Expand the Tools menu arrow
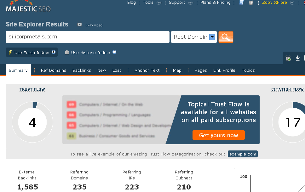The width and height of the screenshot is (305, 192). (159, 3)
